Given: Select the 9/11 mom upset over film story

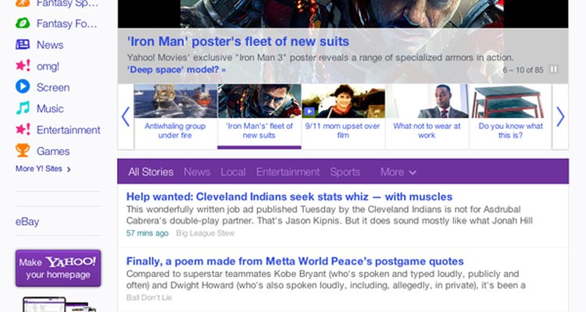Looking at the screenshot, I should pos(343,116).
